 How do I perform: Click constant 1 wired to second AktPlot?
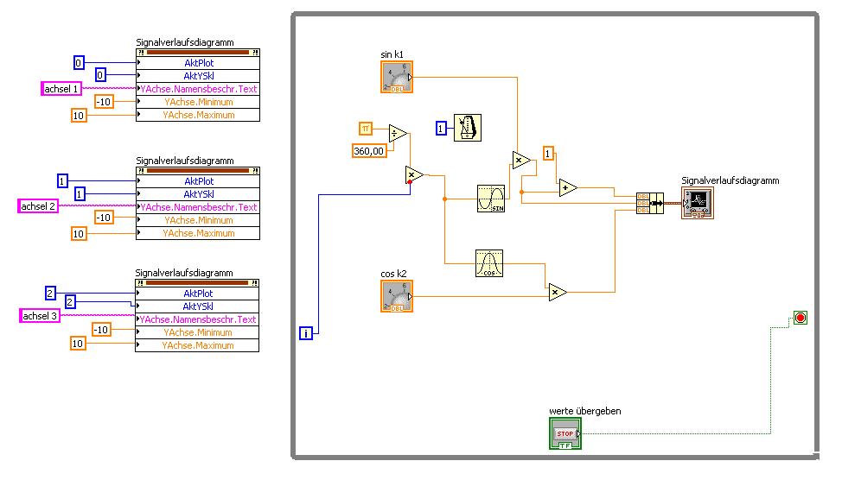pos(62,180)
